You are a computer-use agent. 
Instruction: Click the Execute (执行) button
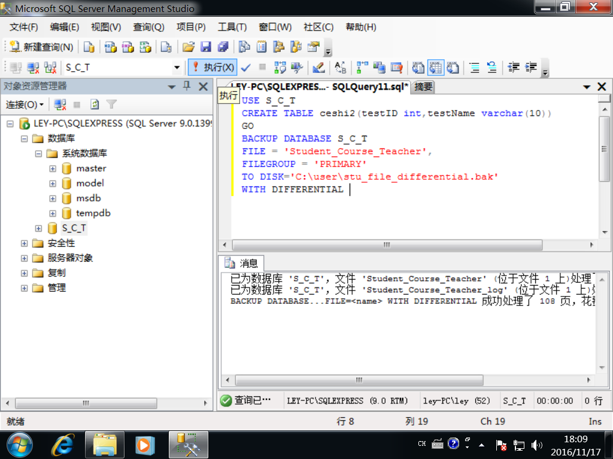tap(213, 68)
